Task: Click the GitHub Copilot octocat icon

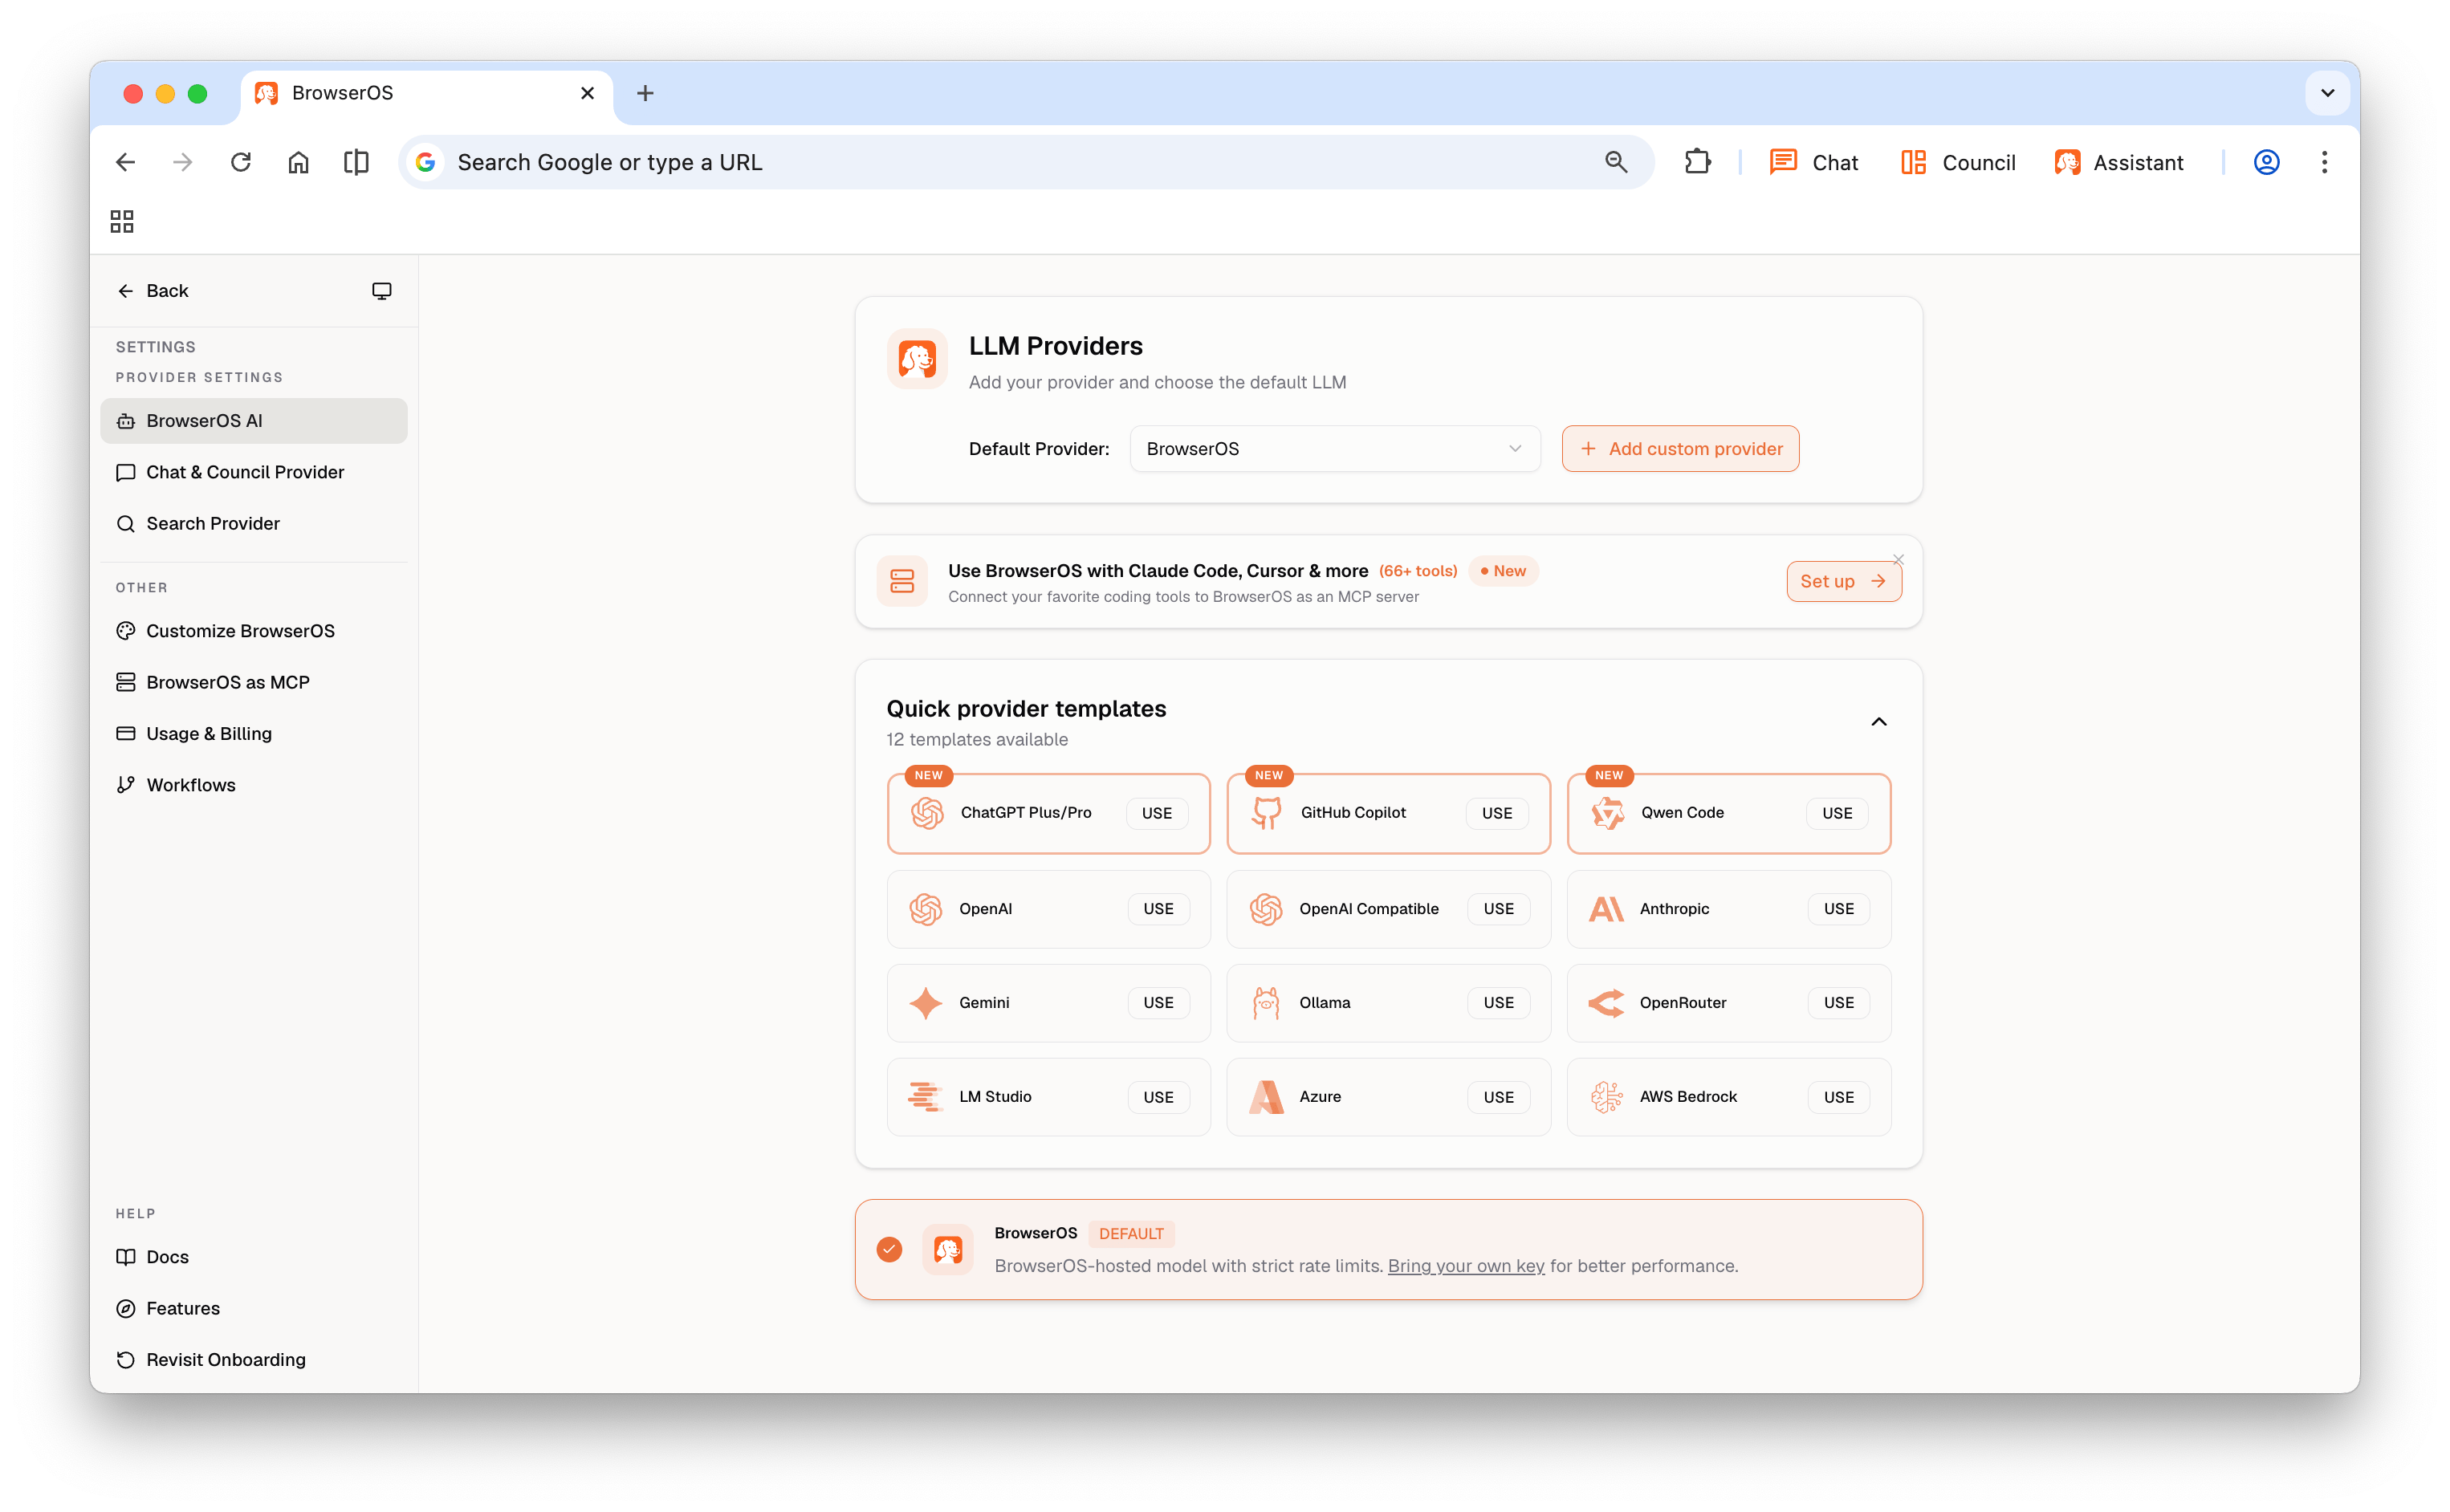Action: point(1266,813)
